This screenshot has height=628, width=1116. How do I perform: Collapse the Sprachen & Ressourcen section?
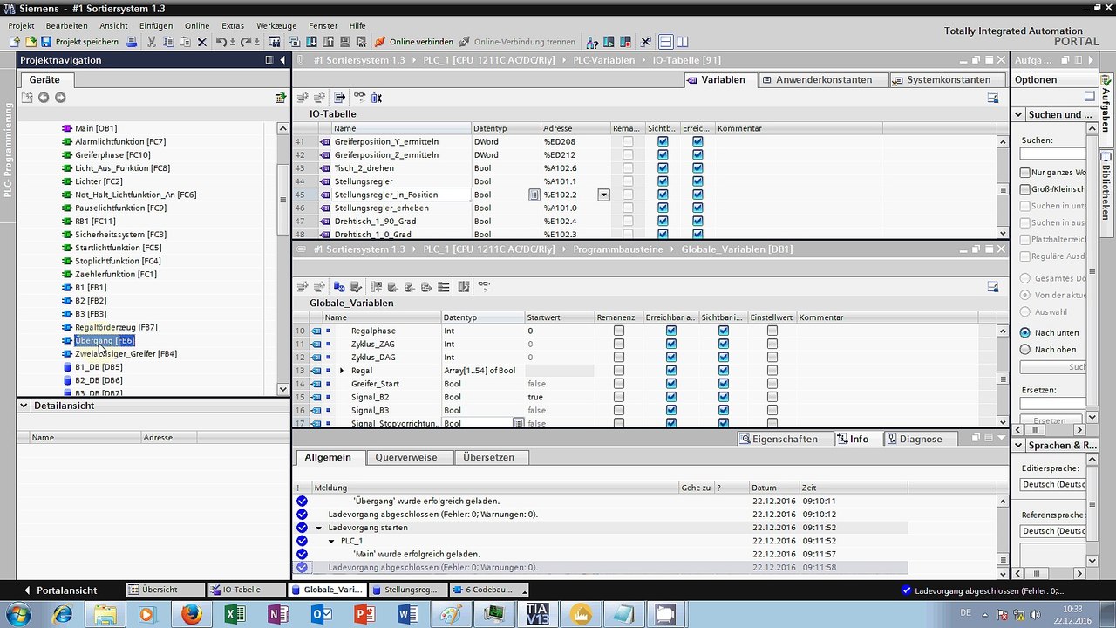point(1018,445)
